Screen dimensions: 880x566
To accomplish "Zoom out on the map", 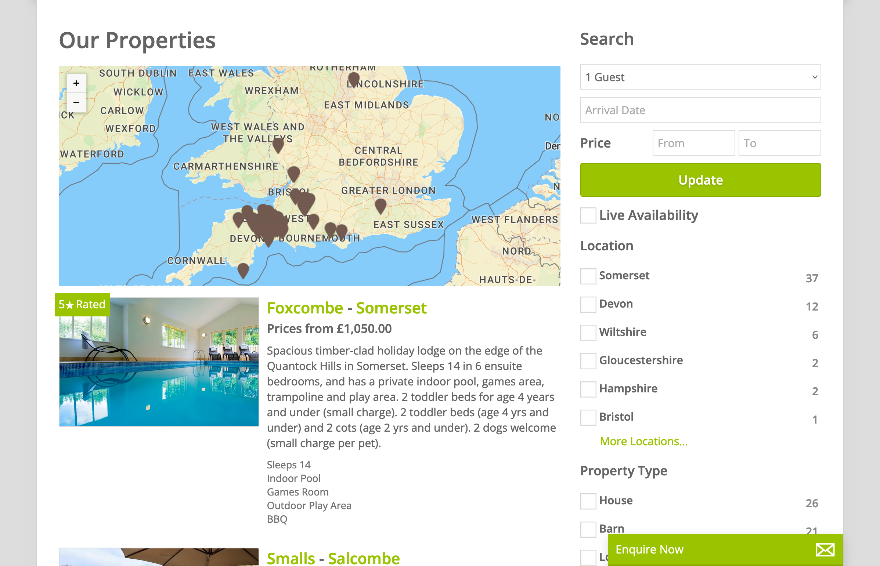I will pos(76,102).
